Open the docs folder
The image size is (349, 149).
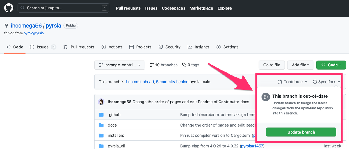click(x=112, y=125)
